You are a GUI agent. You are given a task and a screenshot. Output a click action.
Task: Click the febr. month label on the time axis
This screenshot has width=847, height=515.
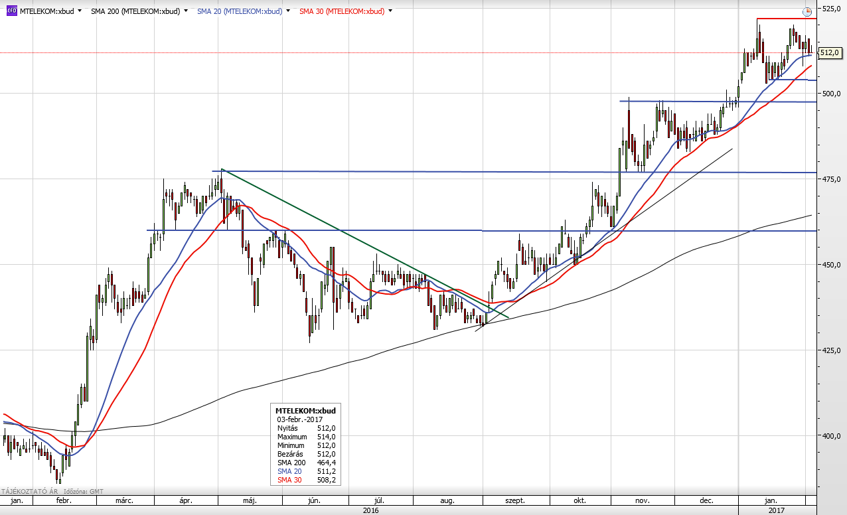pyautogui.click(x=63, y=500)
